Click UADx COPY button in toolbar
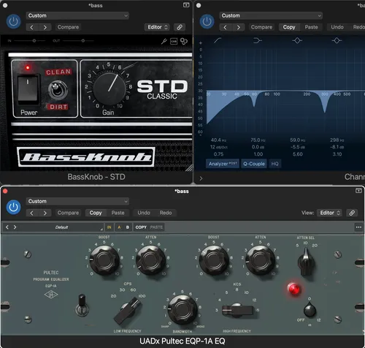 [x=141, y=227]
